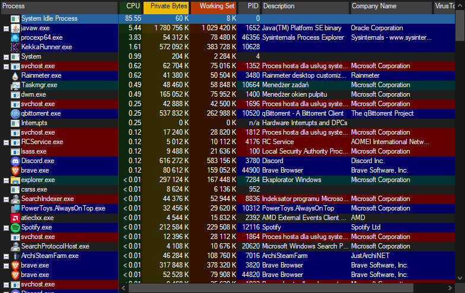Click 'Spotify Ltd' company cell
This screenshot has height=293, width=465.
point(365,227)
